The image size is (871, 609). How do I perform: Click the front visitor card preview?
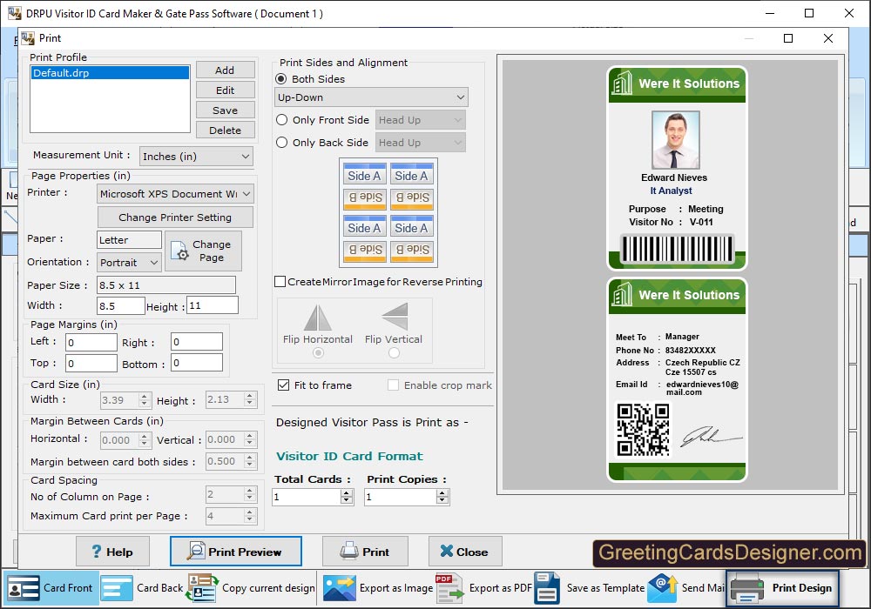coord(677,168)
